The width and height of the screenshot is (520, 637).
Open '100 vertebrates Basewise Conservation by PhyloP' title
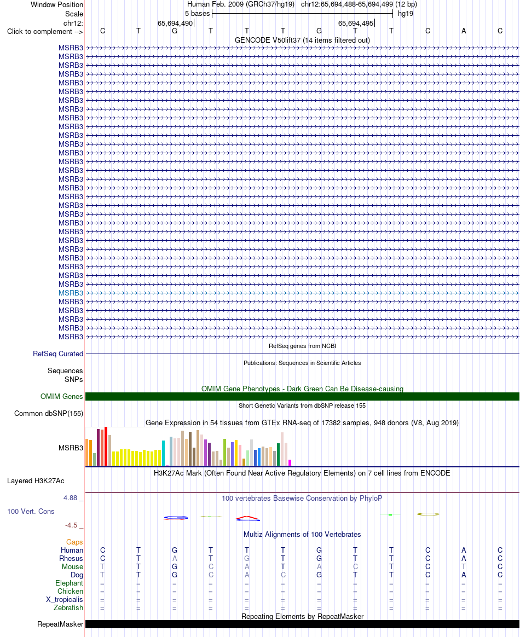coord(302,499)
